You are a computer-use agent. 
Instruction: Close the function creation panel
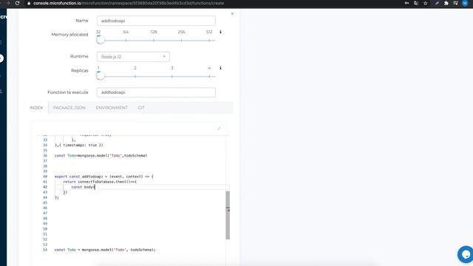tap(232, 13)
